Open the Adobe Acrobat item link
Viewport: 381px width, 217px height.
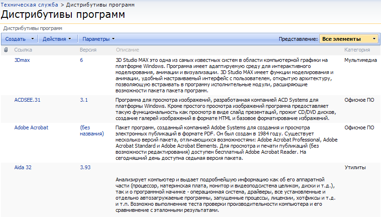[x=31, y=127]
